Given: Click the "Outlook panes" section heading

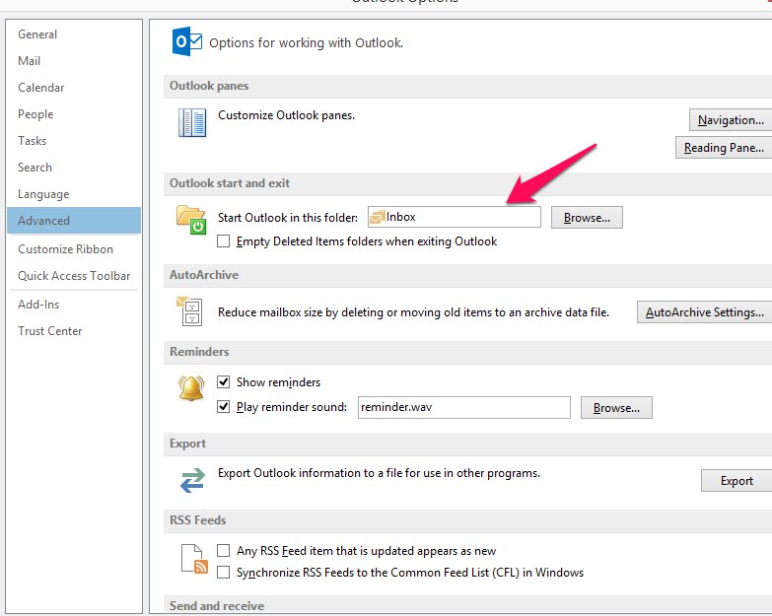Looking at the screenshot, I should (x=209, y=86).
